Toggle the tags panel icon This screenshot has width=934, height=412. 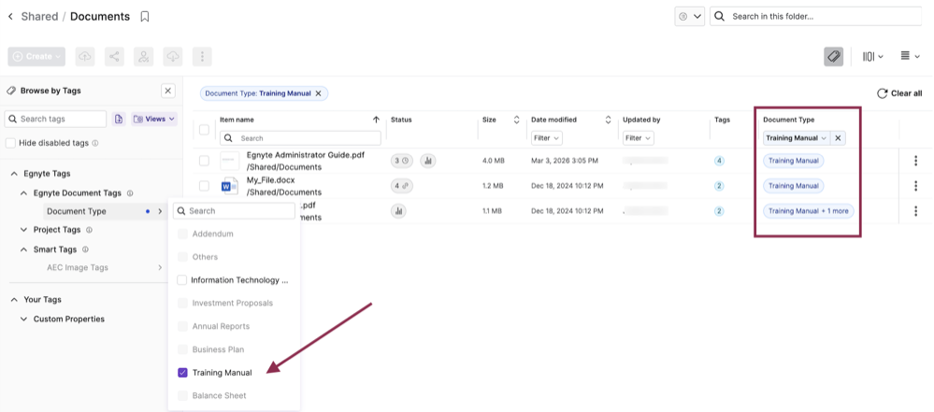(833, 57)
